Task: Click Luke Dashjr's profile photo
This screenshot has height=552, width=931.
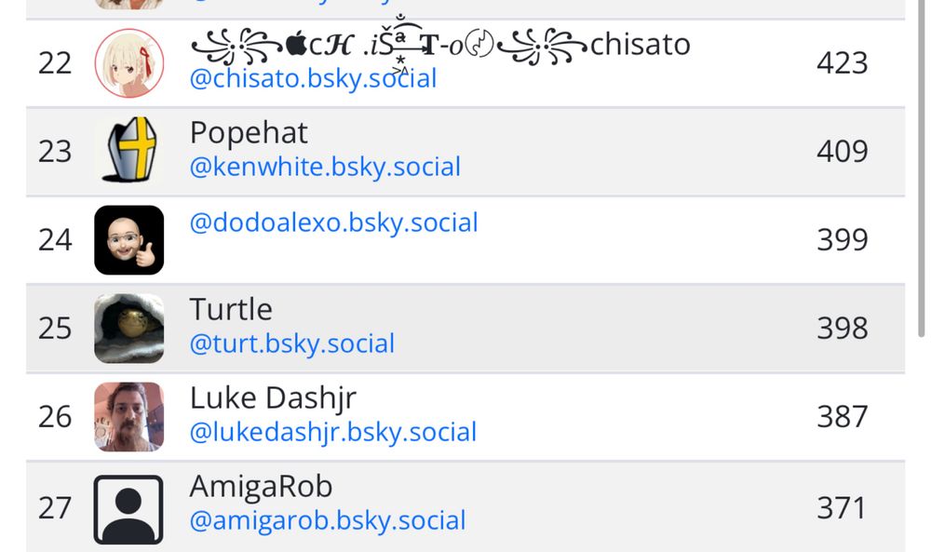Action: click(129, 416)
